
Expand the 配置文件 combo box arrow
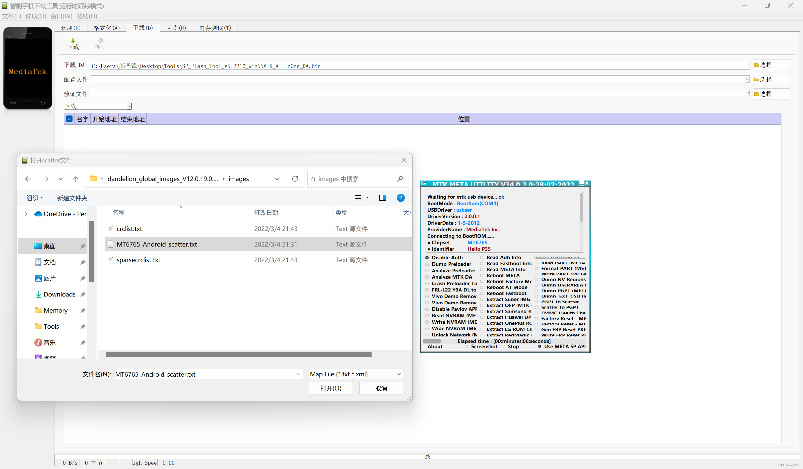747,79
